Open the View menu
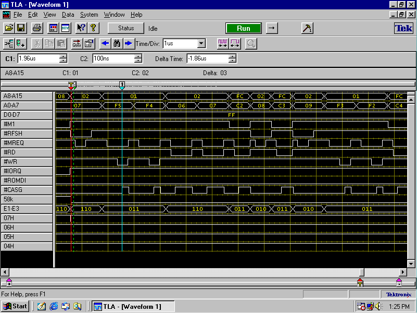 (x=50, y=15)
